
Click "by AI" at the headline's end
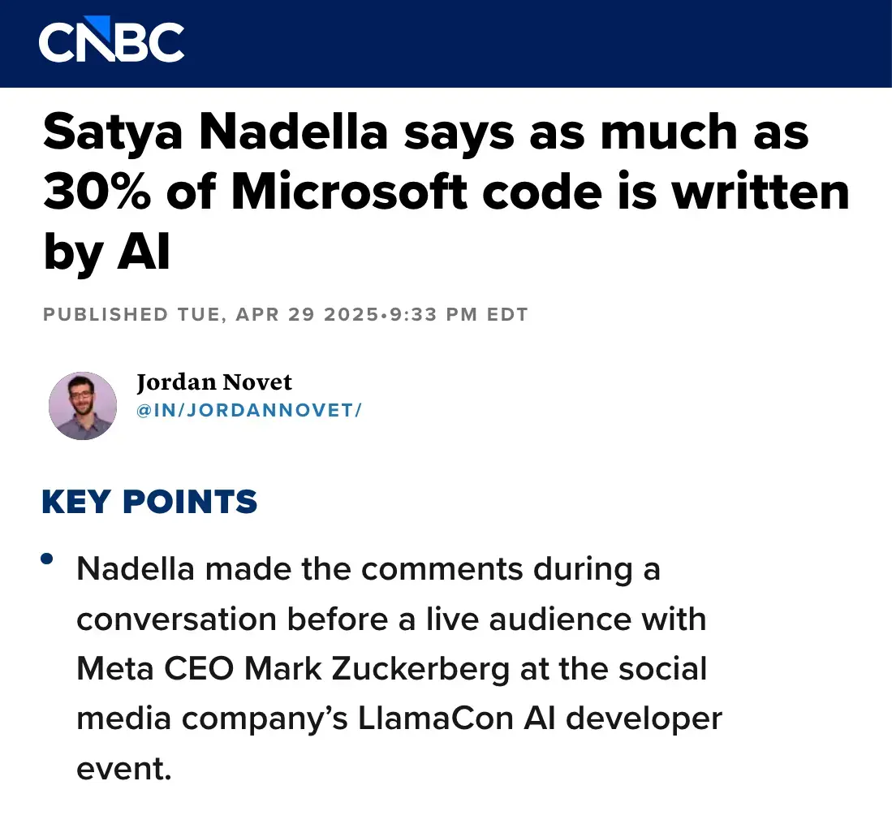point(106,252)
